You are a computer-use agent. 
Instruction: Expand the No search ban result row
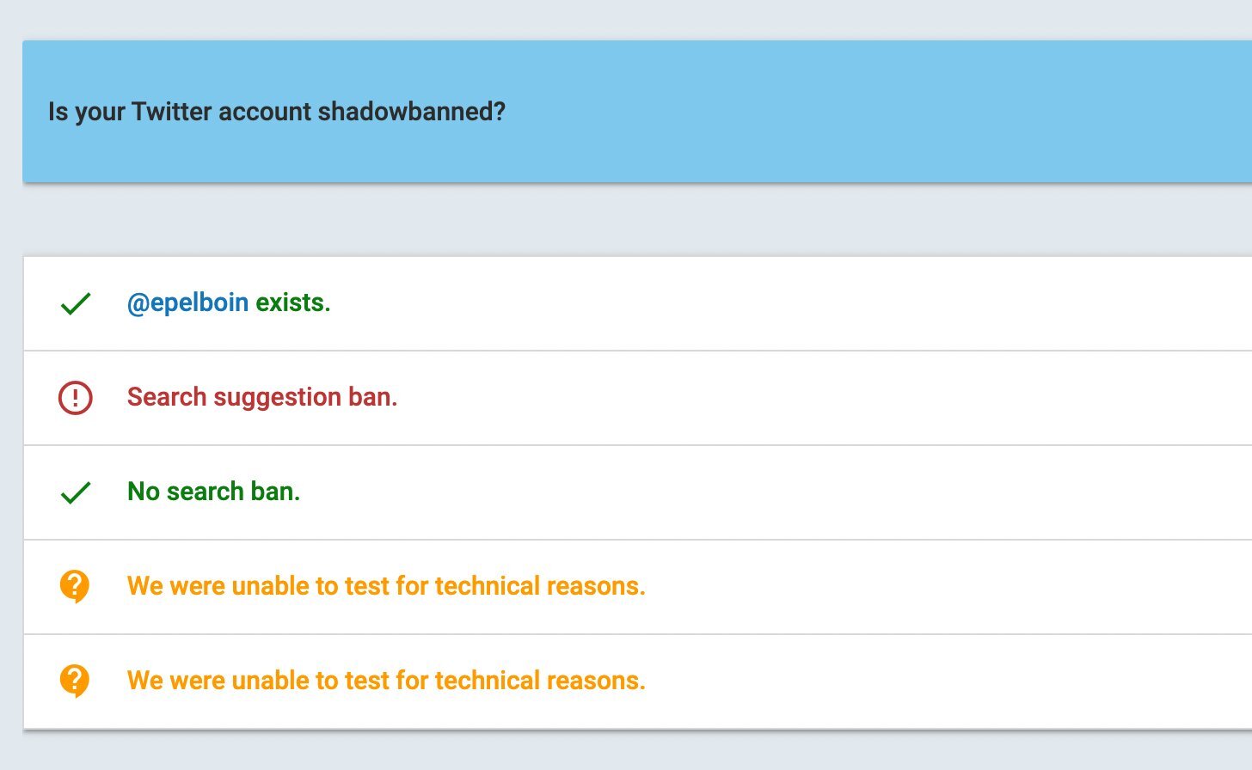pos(774,492)
